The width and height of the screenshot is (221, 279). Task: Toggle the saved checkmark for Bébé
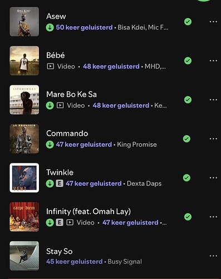pyautogui.click(x=188, y=61)
